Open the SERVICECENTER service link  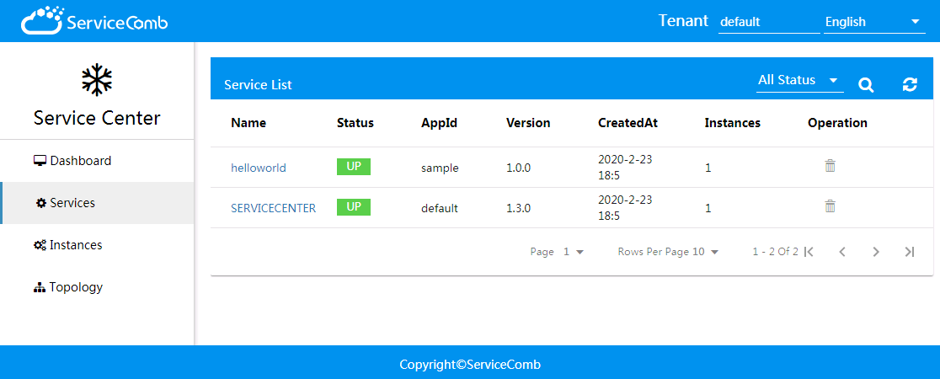(273, 208)
